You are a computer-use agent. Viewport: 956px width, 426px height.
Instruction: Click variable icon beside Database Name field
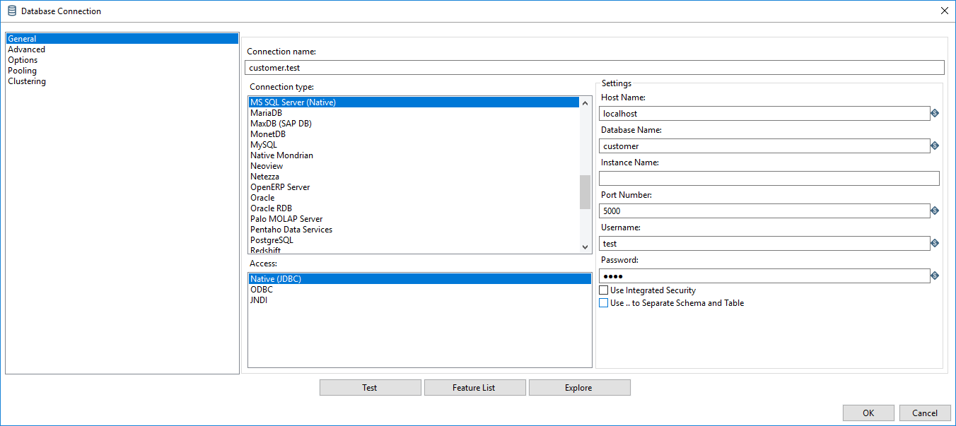(934, 146)
